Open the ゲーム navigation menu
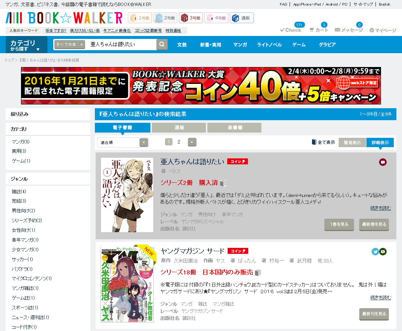The image size is (402, 331). [299, 45]
